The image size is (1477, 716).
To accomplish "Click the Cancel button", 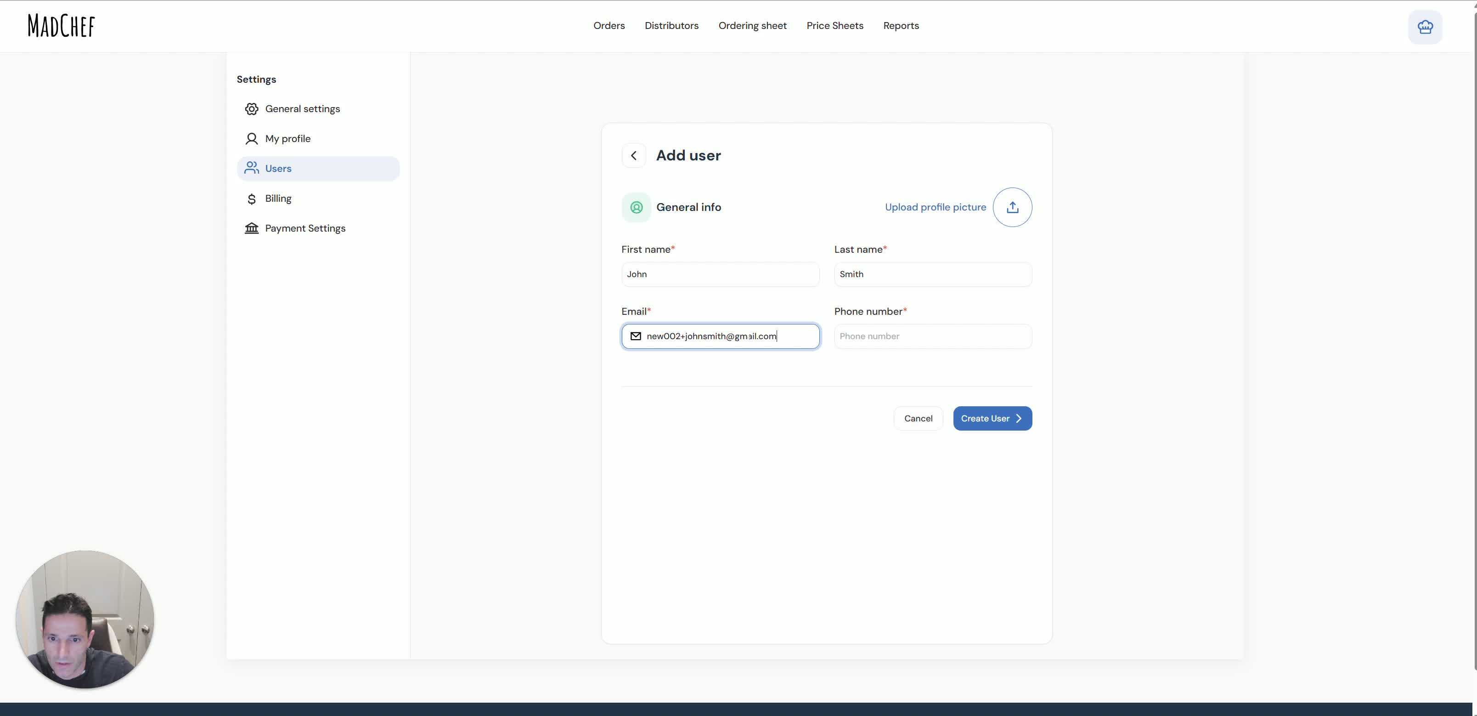I will coord(918,419).
